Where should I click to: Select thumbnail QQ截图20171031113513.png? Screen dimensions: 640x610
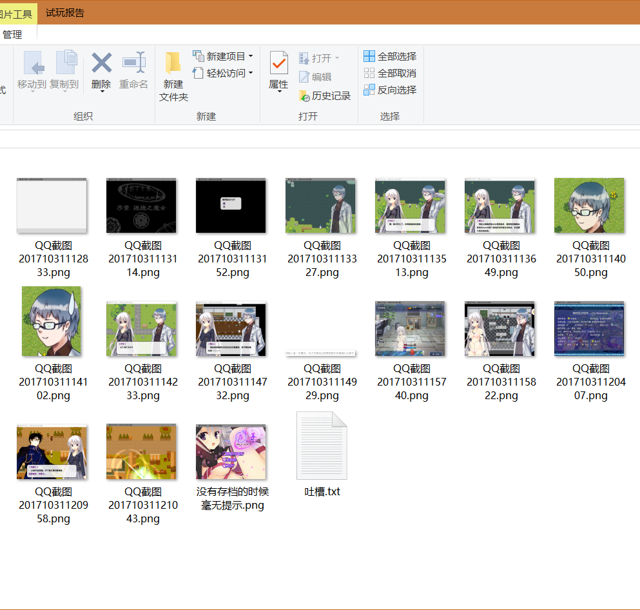point(410,205)
